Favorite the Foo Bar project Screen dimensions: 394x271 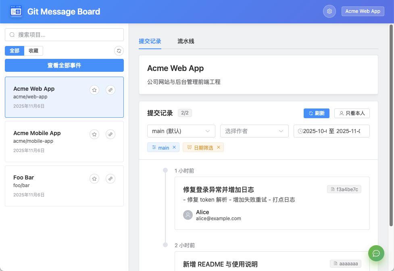click(94, 179)
